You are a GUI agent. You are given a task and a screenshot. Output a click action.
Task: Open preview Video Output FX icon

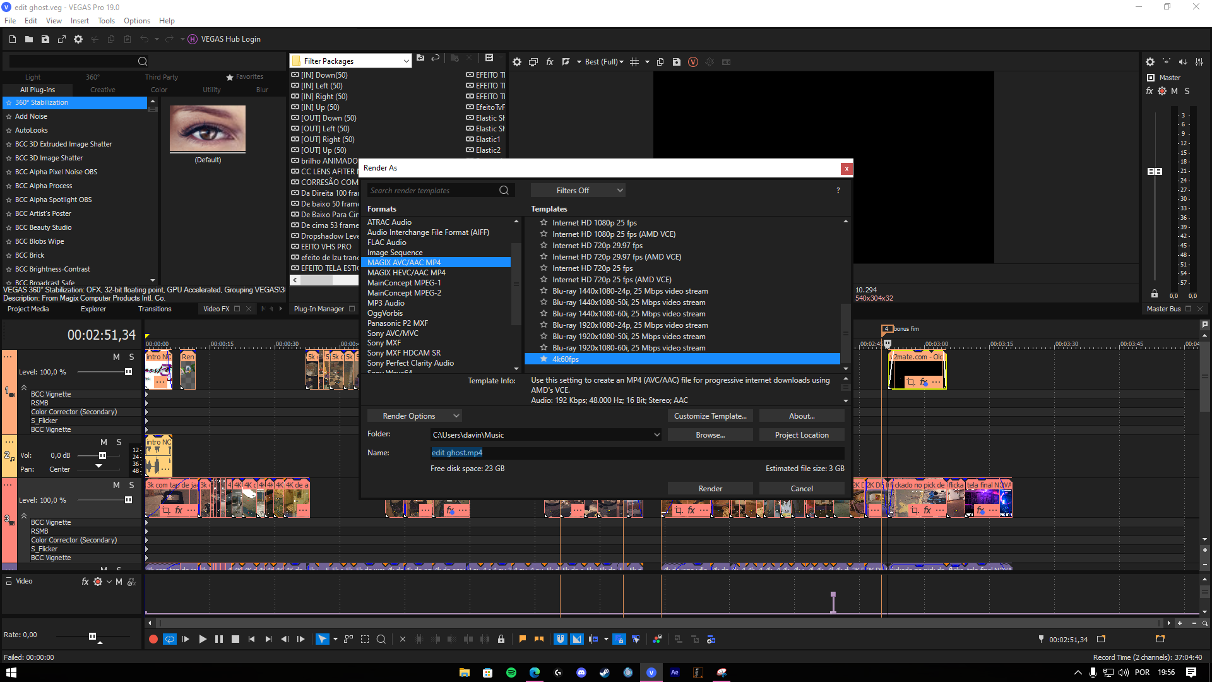click(x=550, y=62)
